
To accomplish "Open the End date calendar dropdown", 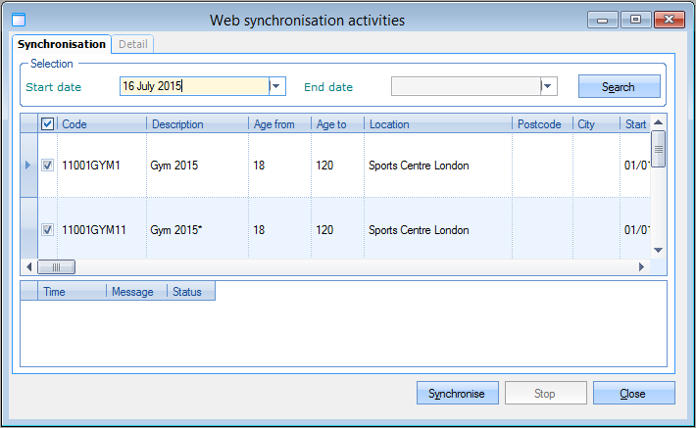I will pyautogui.click(x=549, y=86).
